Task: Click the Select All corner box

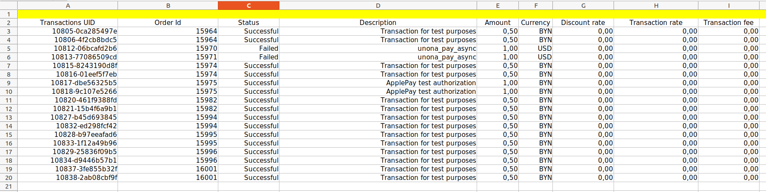Action: click(9, 6)
